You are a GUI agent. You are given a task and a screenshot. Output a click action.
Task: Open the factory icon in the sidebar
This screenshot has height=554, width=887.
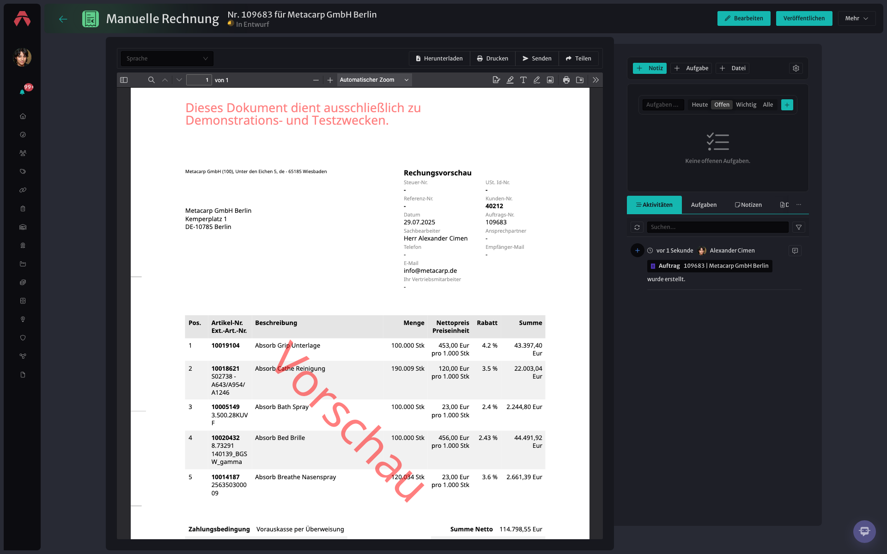(x=23, y=264)
